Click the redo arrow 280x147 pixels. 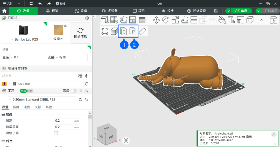[49, 4]
